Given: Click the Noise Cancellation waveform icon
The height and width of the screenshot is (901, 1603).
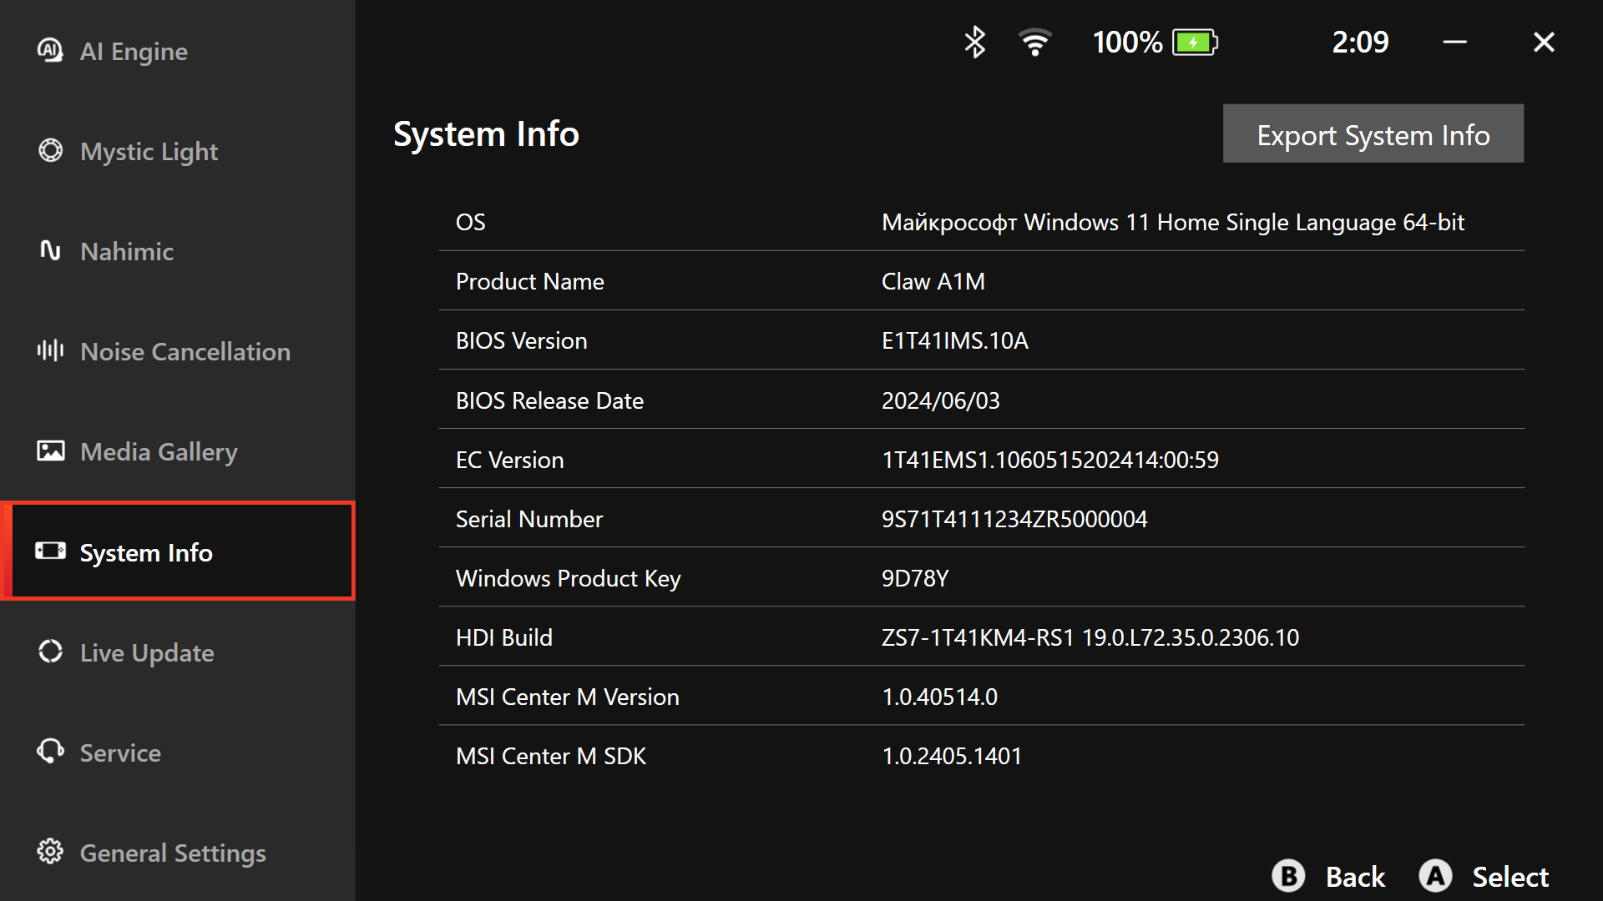Looking at the screenshot, I should [50, 351].
